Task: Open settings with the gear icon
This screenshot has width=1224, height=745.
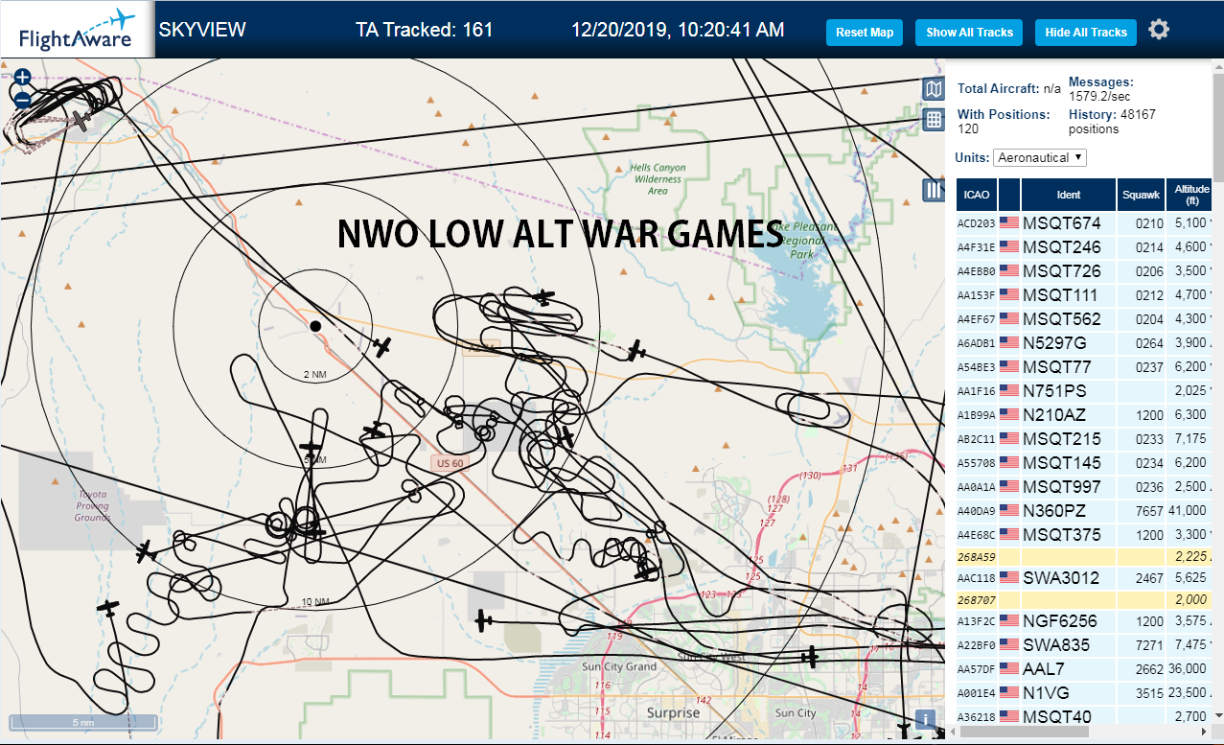Action: click(1159, 31)
